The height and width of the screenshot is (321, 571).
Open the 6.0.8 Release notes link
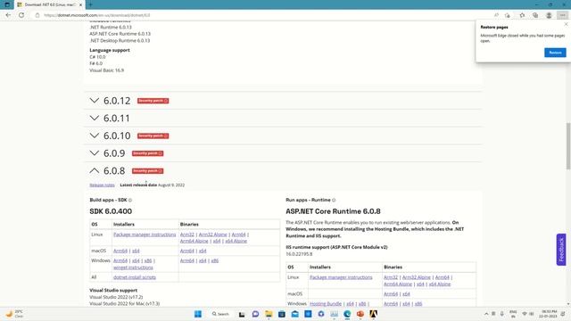point(102,185)
